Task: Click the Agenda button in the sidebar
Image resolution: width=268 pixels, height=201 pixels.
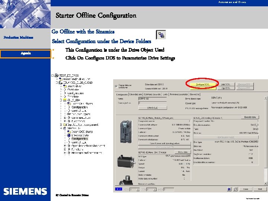Action: click(25, 54)
